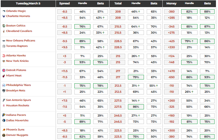Click the Miami Heat team logo

[3, 75]
